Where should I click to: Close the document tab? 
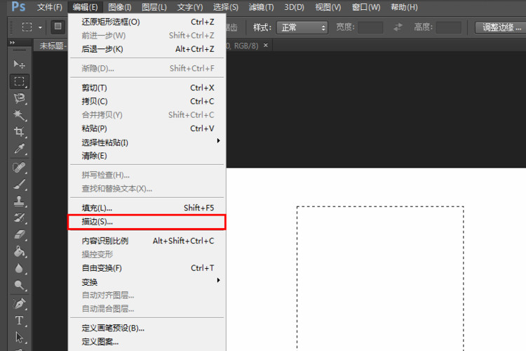tap(266, 46)
